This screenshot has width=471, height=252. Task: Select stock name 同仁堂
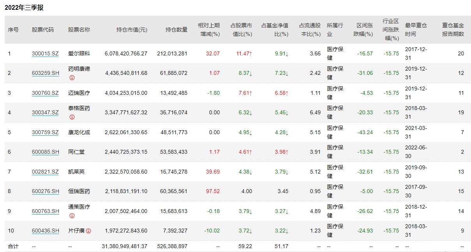[76, 152]
